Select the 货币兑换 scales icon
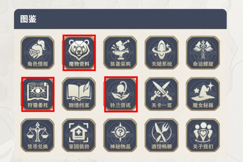The image size is (243, 162). tap(37, 135)
